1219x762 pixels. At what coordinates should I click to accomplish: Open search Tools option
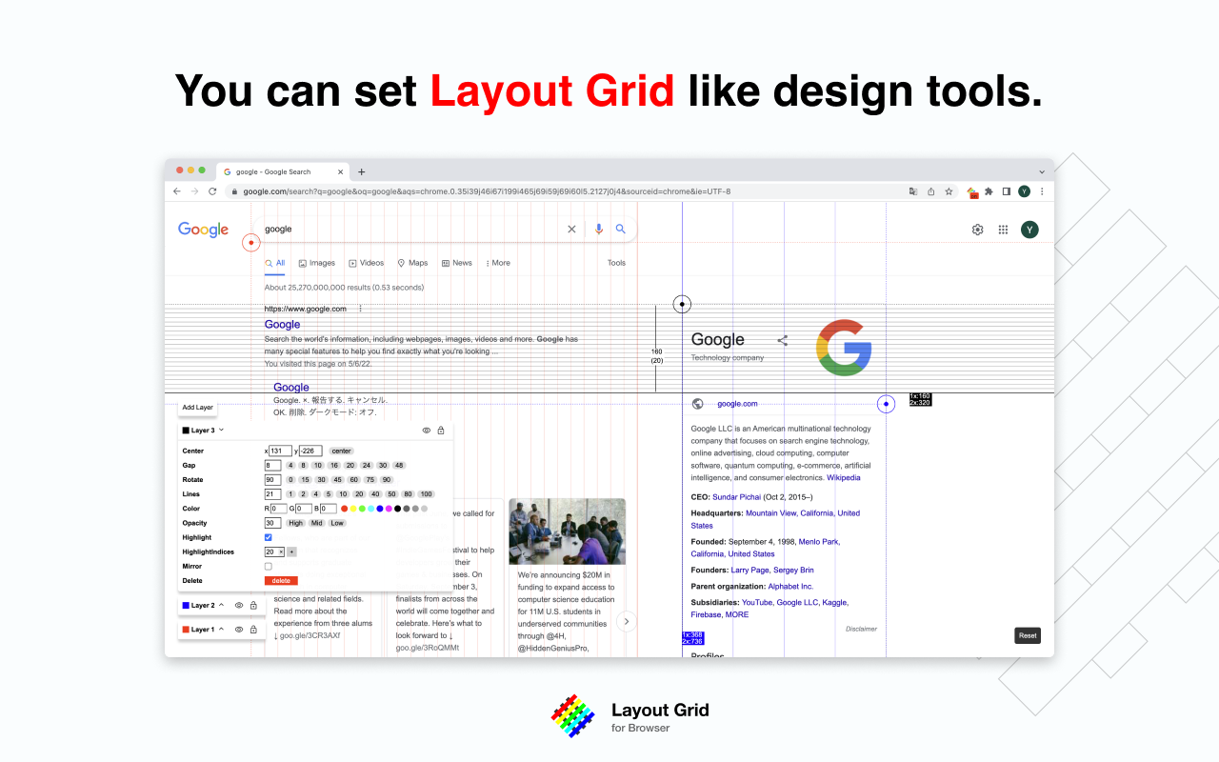click(616, 263)
